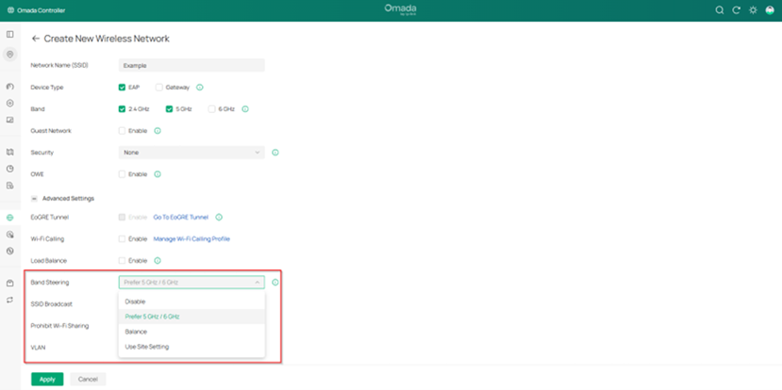Image resolution: width=782 pixels, height=390 pixels.
Task: Open the clients monitor icon in the sidebar
Action: click(10, 120)
